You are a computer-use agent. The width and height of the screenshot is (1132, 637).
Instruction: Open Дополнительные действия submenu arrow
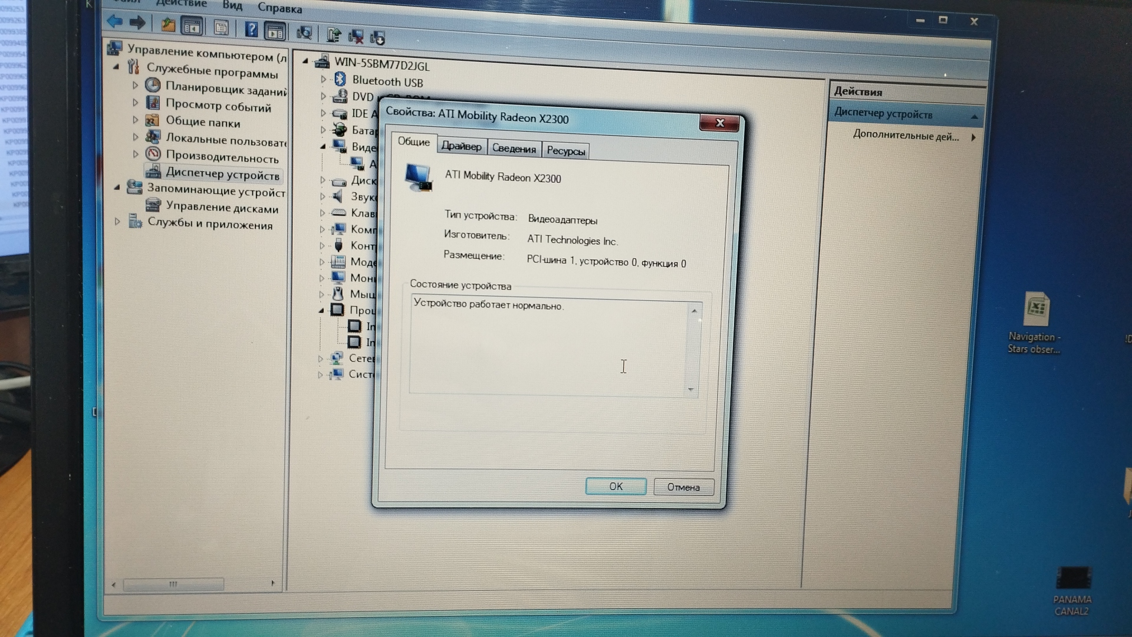coord(973,137)
